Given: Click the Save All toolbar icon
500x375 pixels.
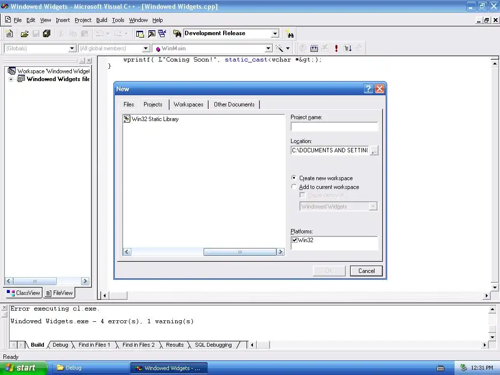Looking at the screenshot, I should (x=46, y=34).
